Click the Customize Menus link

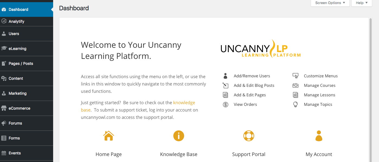point(321,76)
